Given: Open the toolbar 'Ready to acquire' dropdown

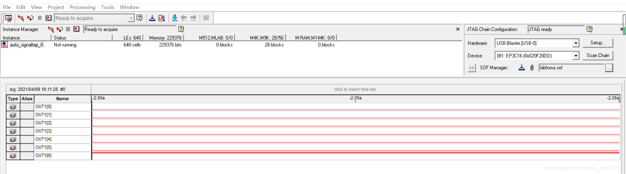Looking at the screenshot, I should pos(131,18).
